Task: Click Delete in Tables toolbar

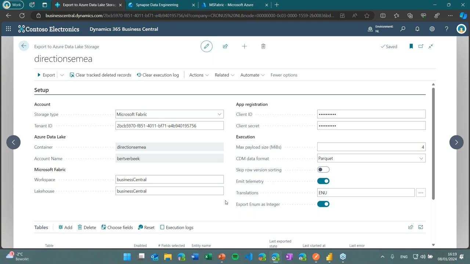Action: (87, 227)
